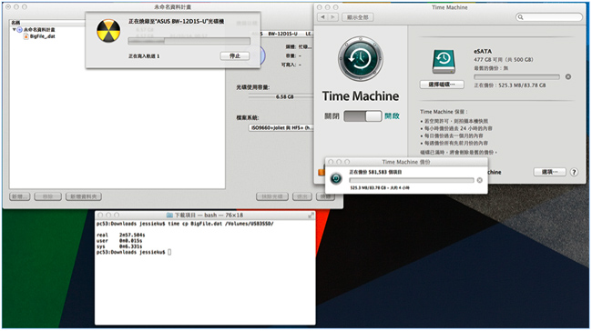
Task: Click the search field in Time Machine preferences
Action: (549, 17)
